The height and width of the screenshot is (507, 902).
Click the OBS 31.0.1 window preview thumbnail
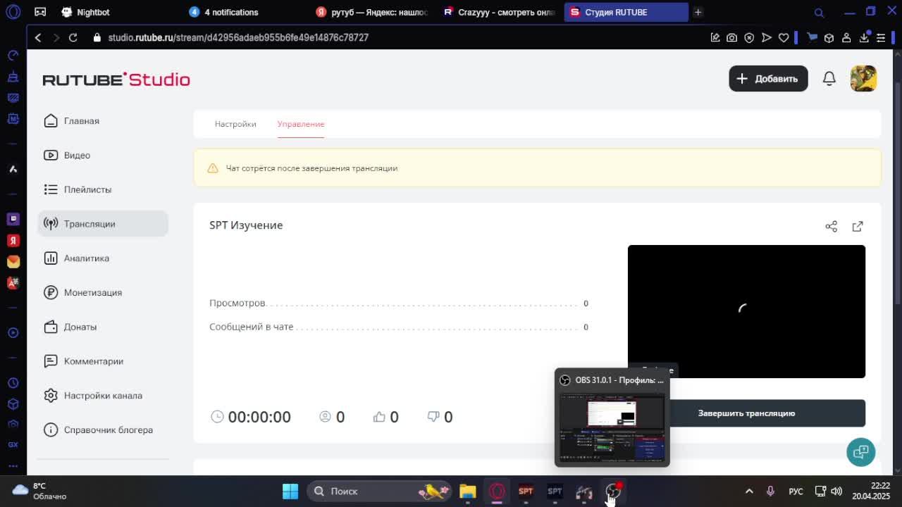tap(612, 427)
